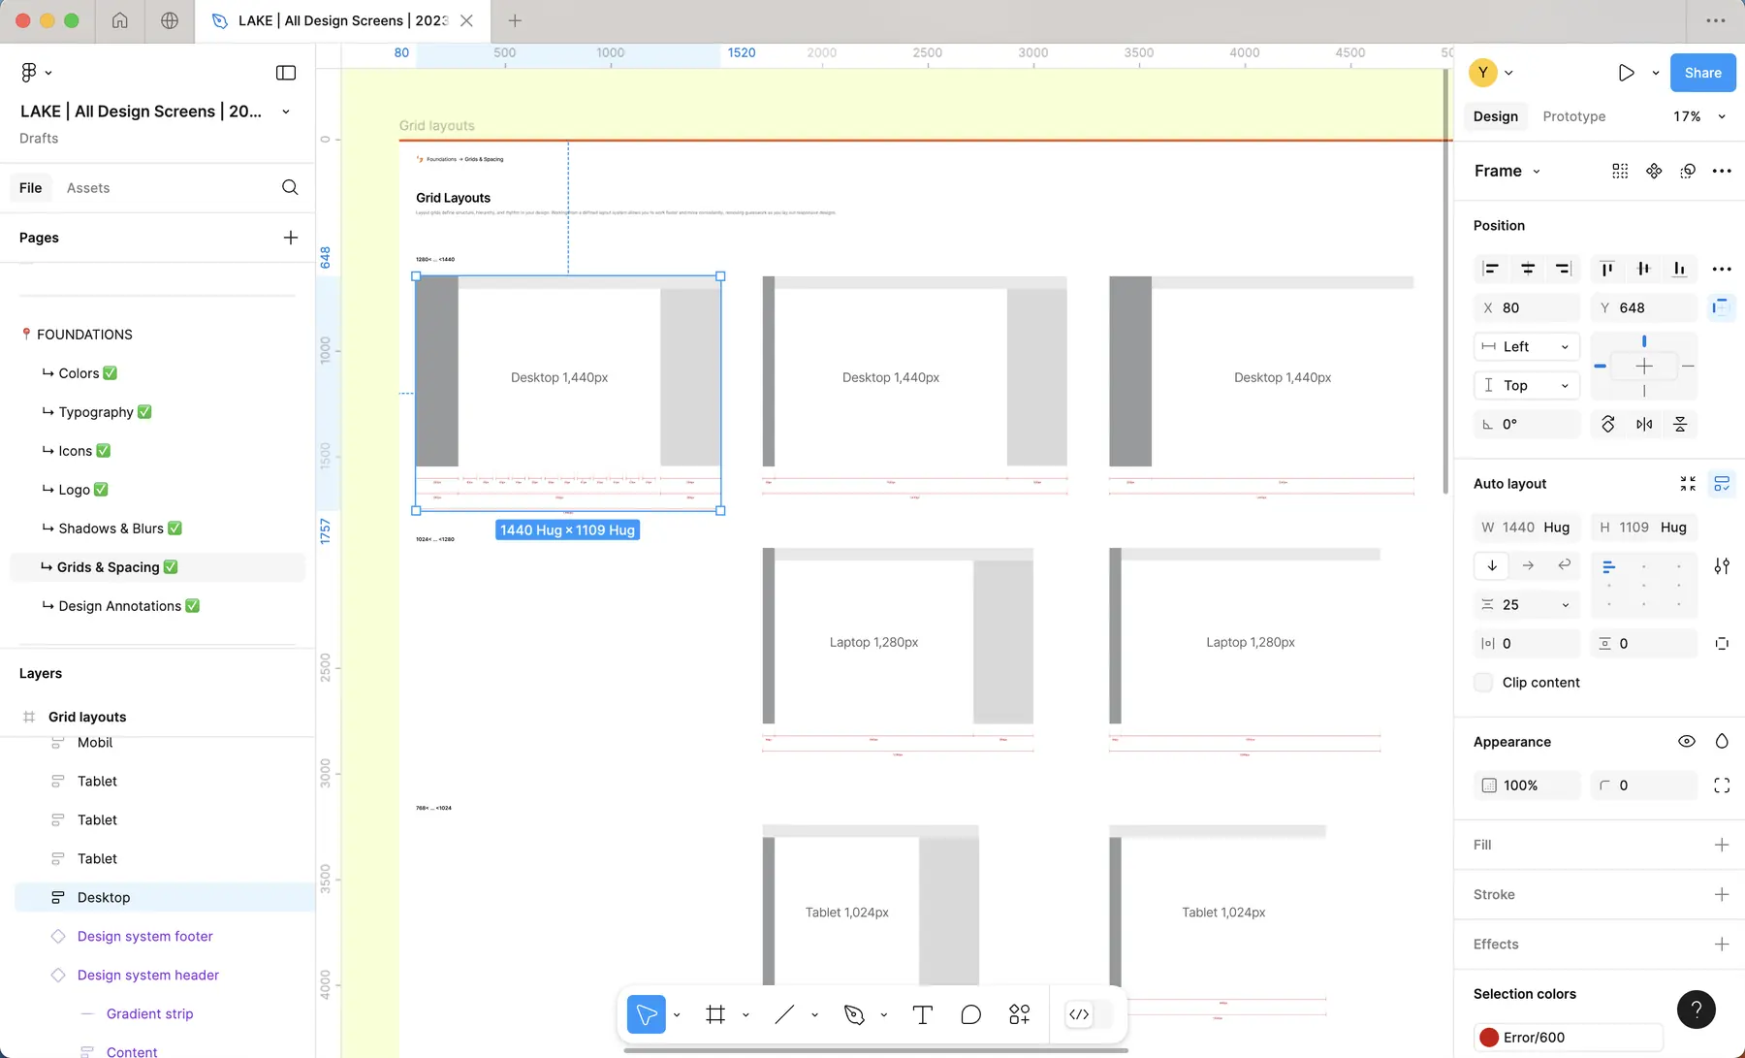Align bottom icon in Position section
Image resolution: width=1745 pixels, height=1058 pixels.
(x=1679, y=269)
